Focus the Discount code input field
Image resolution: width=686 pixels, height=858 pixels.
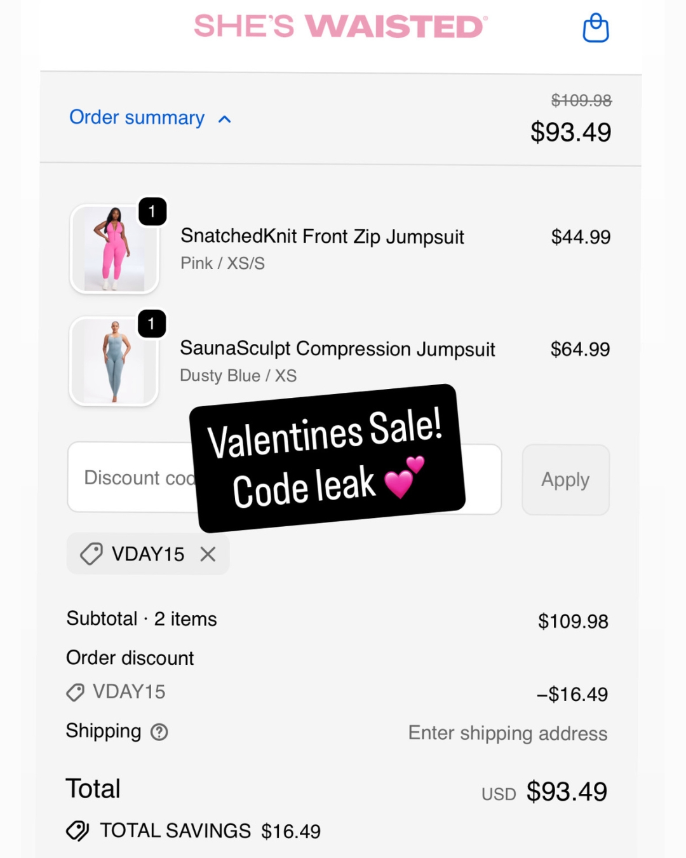click(x=285, y=478)
